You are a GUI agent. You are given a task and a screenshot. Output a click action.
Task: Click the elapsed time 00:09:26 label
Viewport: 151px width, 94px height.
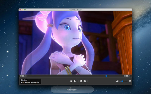coord(23,76)
